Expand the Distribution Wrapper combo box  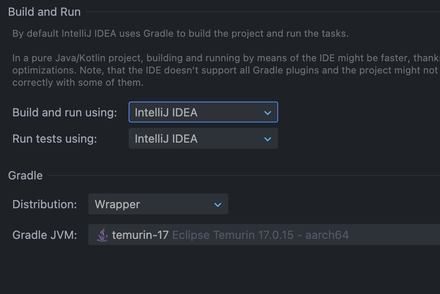(158, 204)
